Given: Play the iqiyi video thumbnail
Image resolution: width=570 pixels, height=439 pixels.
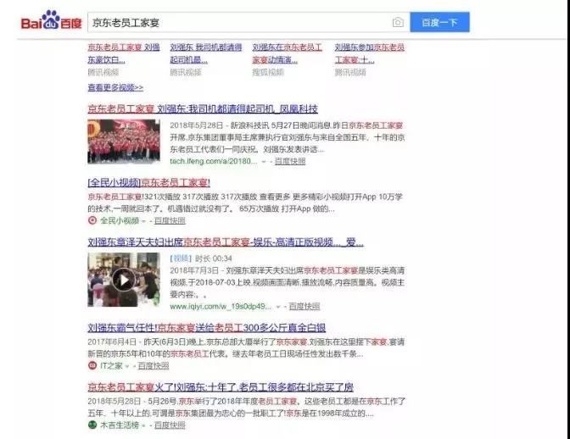Looking at the screenshot, I should pyautogui.click(x=124, y=280).
